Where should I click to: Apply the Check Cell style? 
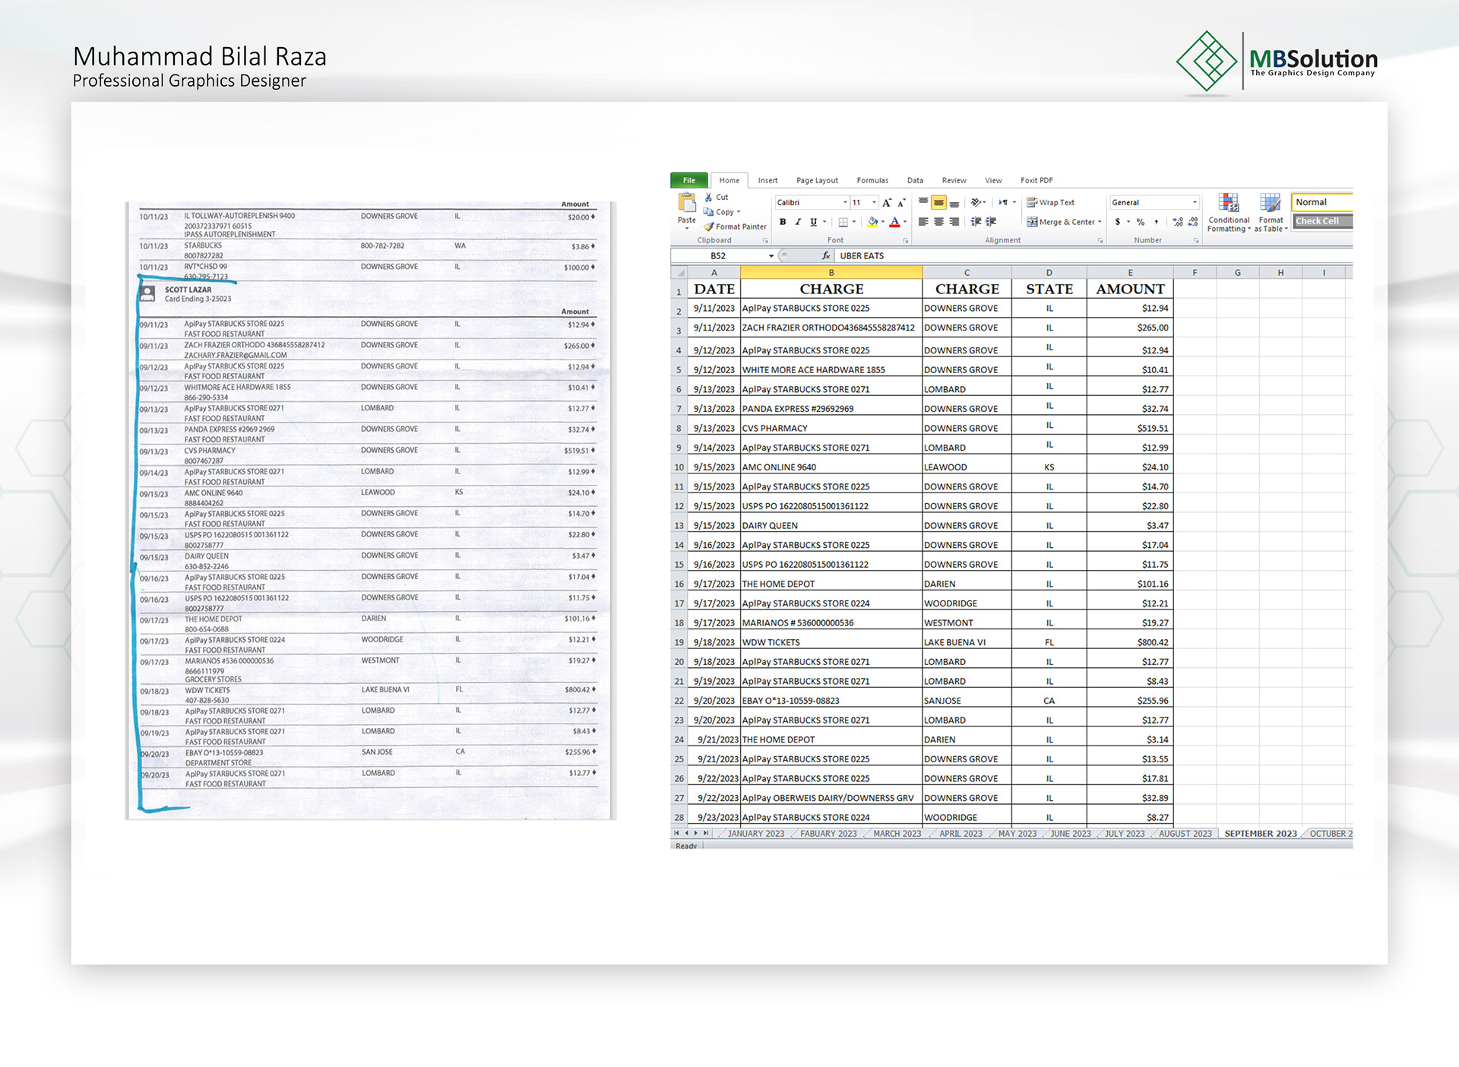click(x=1322, y=221)
